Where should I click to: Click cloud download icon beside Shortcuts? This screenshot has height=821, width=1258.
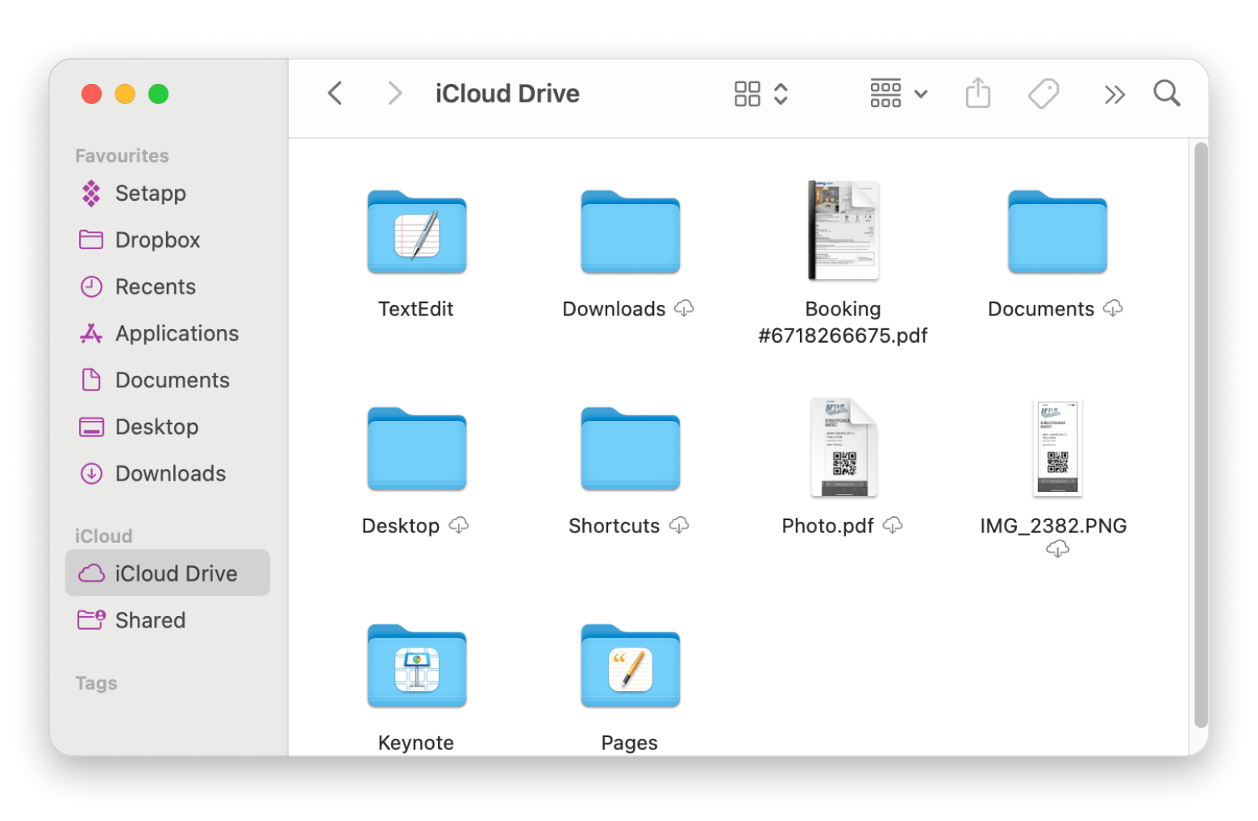(679, 526)
